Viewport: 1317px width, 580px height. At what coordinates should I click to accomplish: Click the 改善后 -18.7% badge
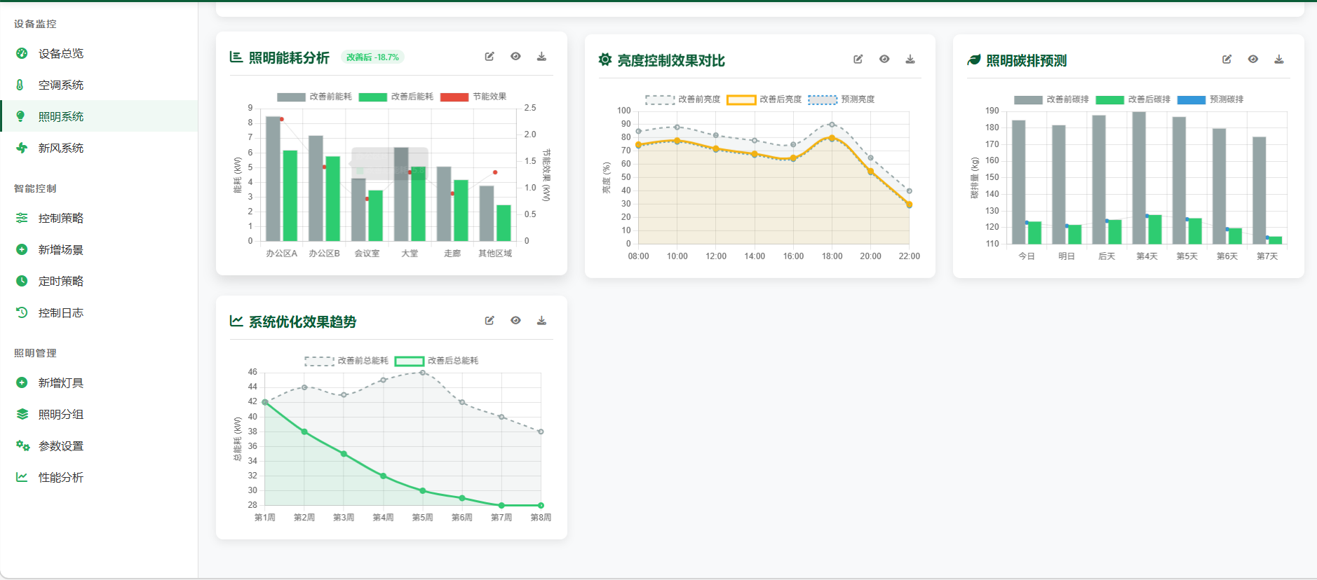[x=372, y=57]
